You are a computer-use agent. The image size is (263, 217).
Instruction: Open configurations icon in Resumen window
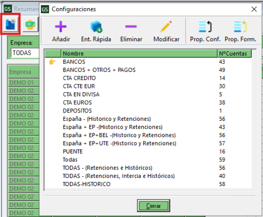pos(11,24)
